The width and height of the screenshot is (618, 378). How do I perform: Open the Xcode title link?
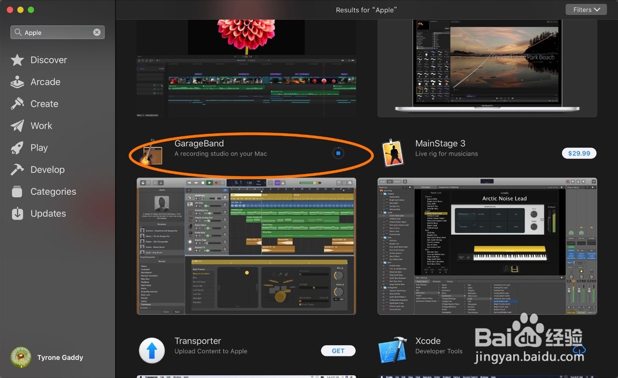(x=428, y=341)
